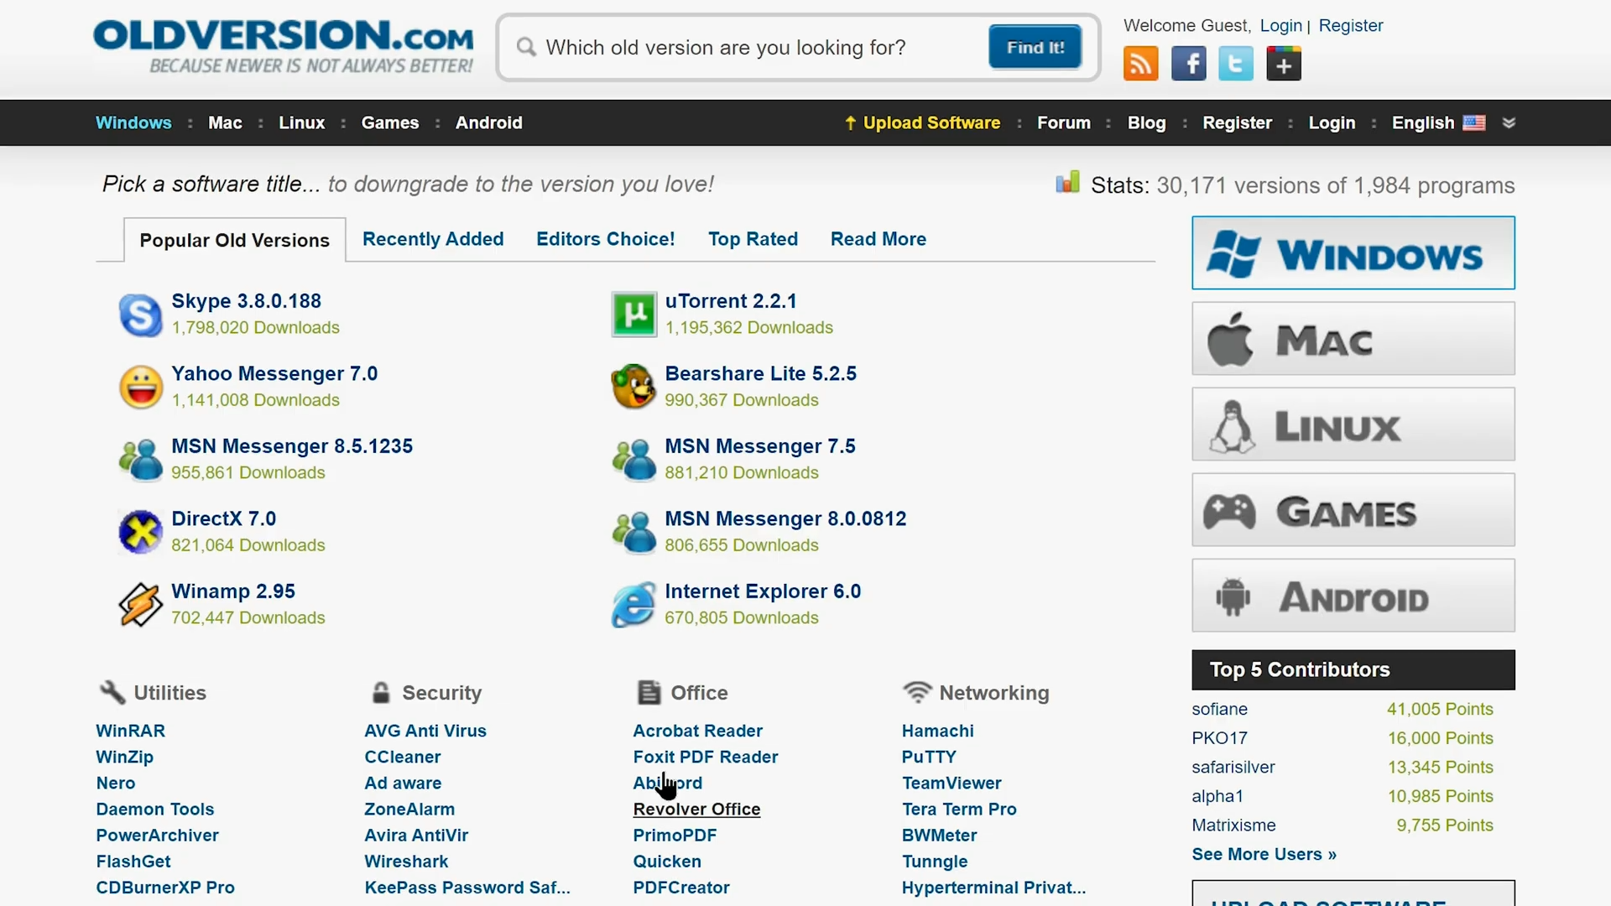Select the Popular Old Versions tab
This screenshot has width=1611, height=906.
coord(234,240)
